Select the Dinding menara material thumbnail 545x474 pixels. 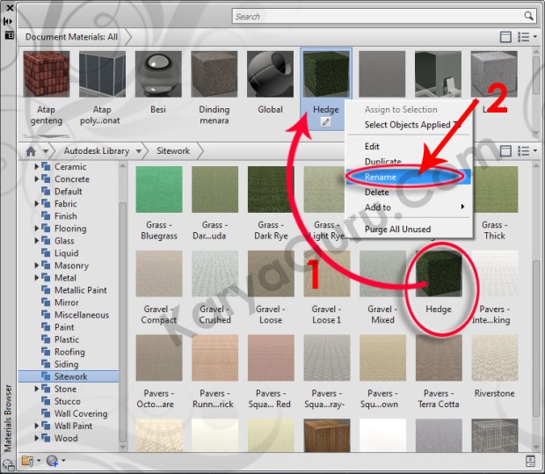point(214,74)
